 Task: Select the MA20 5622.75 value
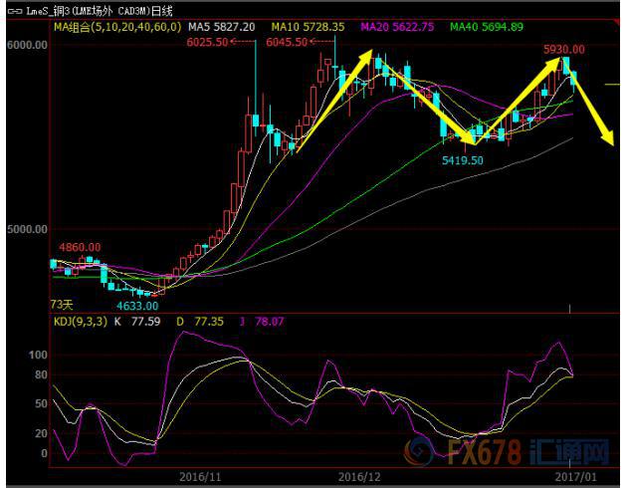(397, 27)
